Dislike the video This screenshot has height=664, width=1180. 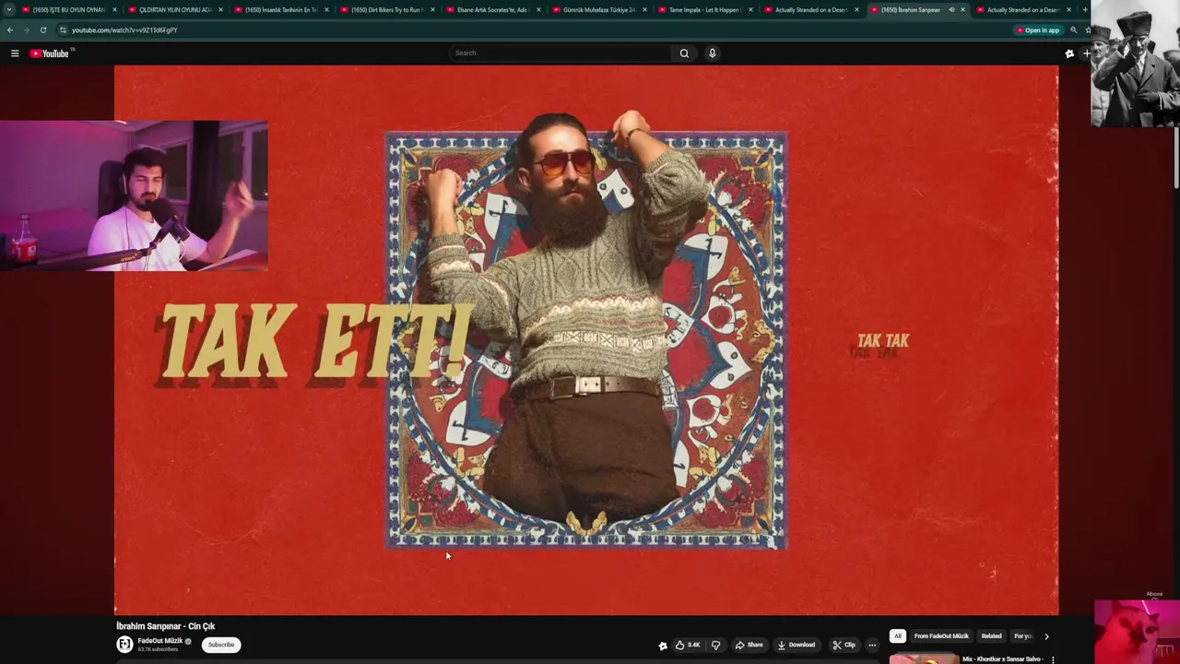[715, 645]
